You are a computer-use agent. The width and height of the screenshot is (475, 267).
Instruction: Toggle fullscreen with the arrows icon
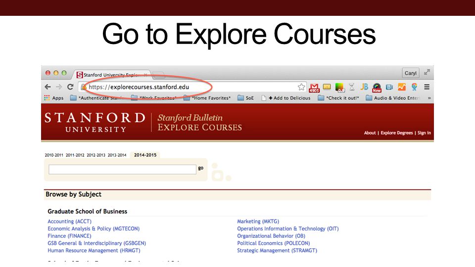[x=427, y=72]
